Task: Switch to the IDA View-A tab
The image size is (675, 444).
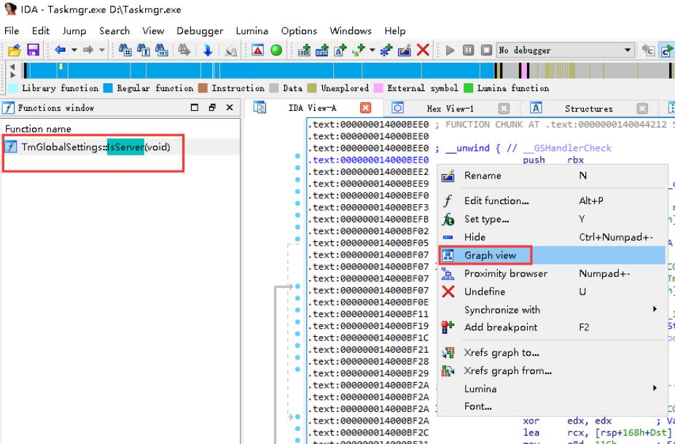Action: point(312,108)
